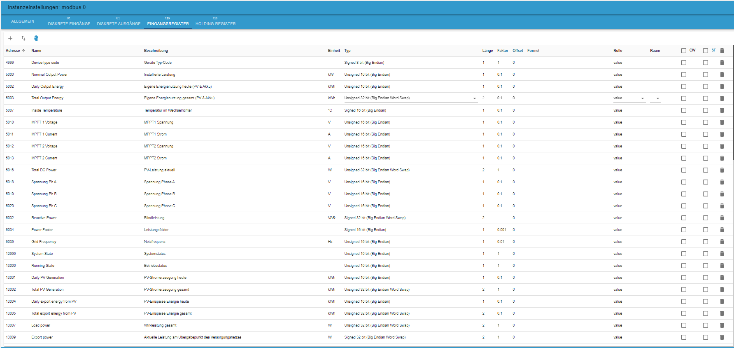Edit description 'Eigene Energienutzung gesamt (PV & Akku)'

tap(233, 98)
